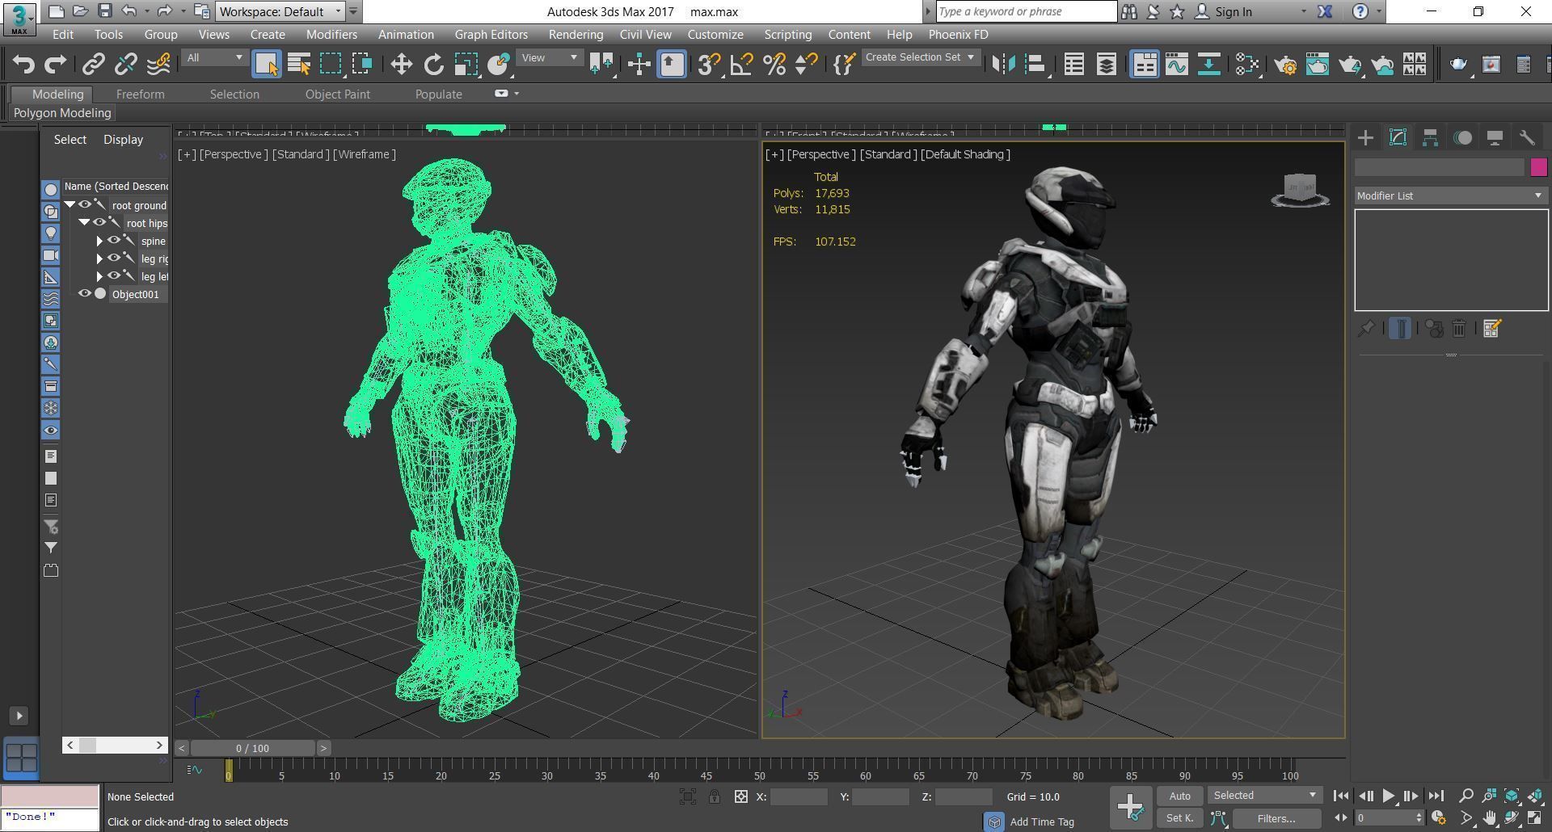The width and height of the screenshot is (1552, 832).
Task: Open the Utilities command panel tab
Action: pos(1527,138)
